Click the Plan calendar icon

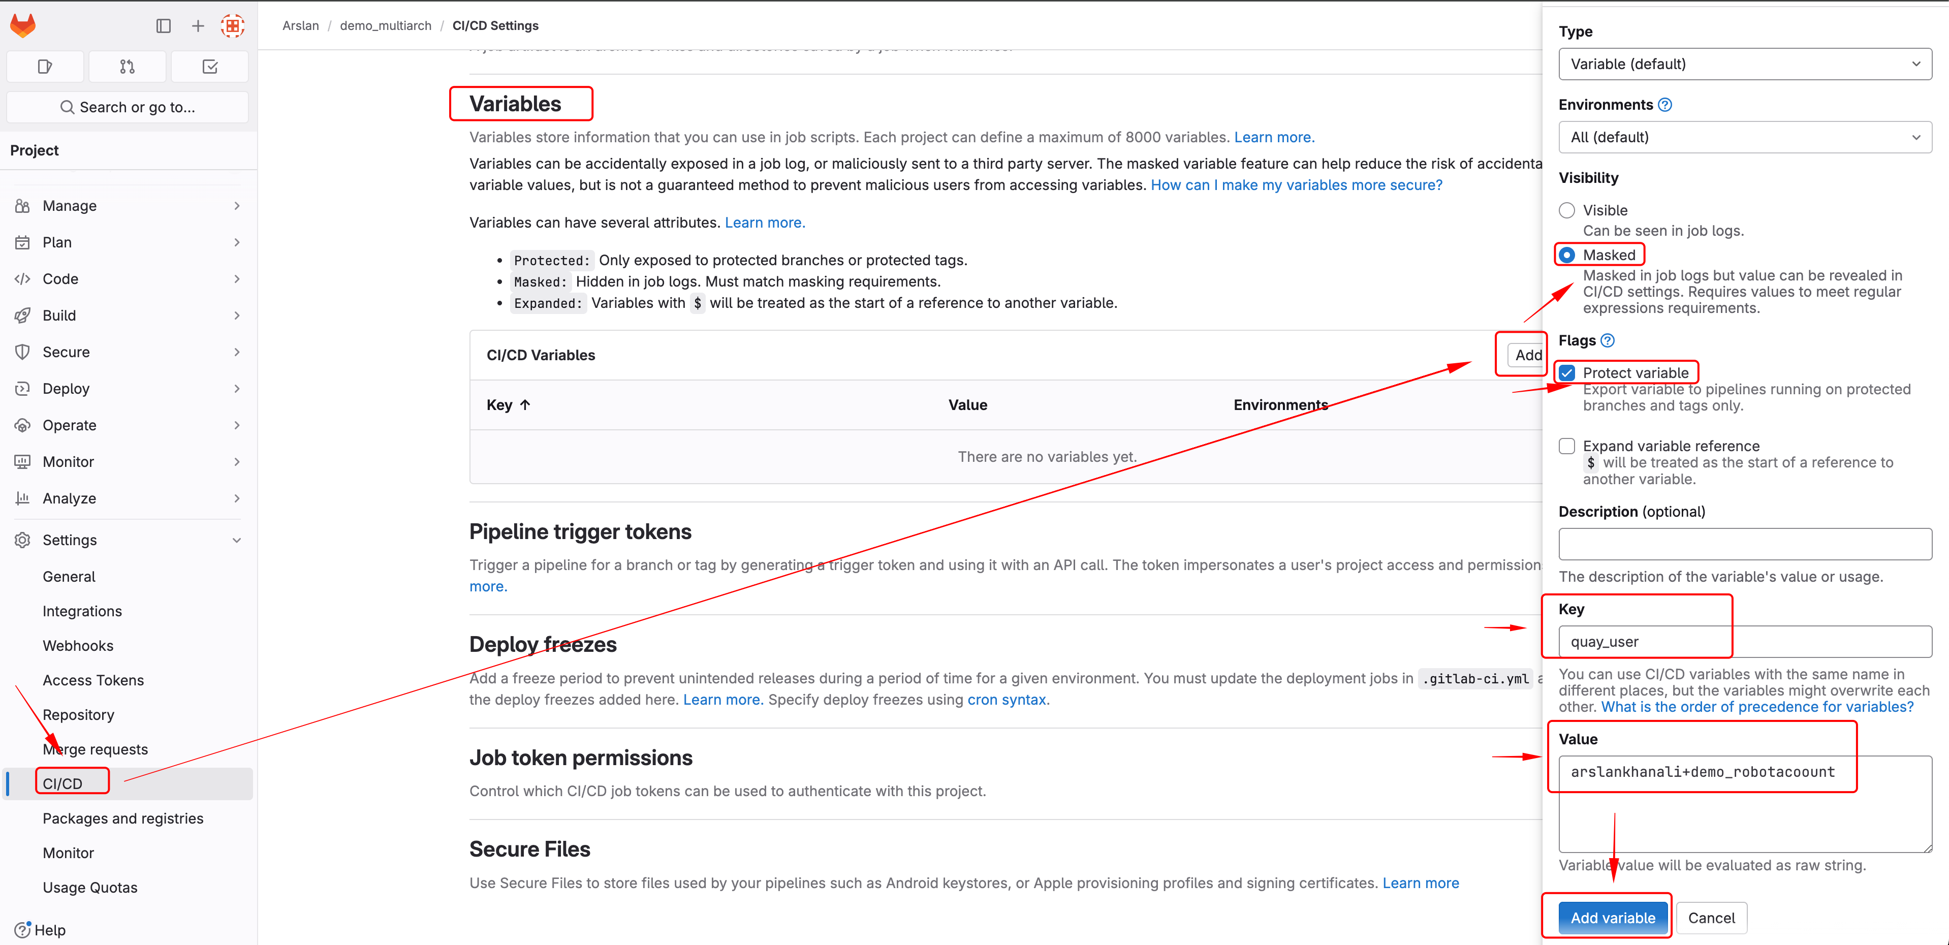coord(23,242)
